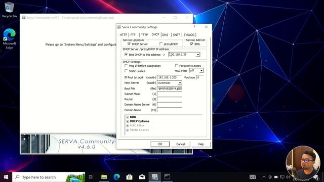The height and width of the screenshot is (182, 324).
Task: Enable Ping IP before assignation
Action: point(126,66)
